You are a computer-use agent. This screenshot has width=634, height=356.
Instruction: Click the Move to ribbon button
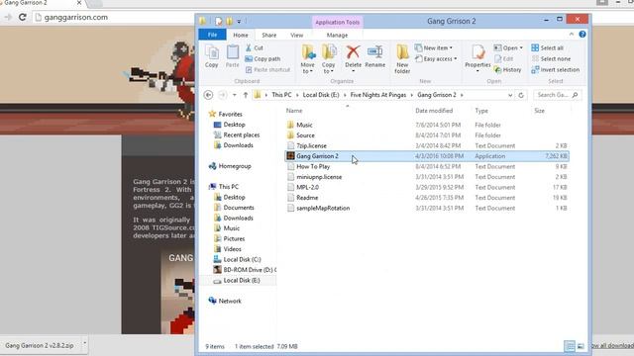[308, 59]
